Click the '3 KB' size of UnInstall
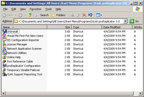 coord(67,31)
